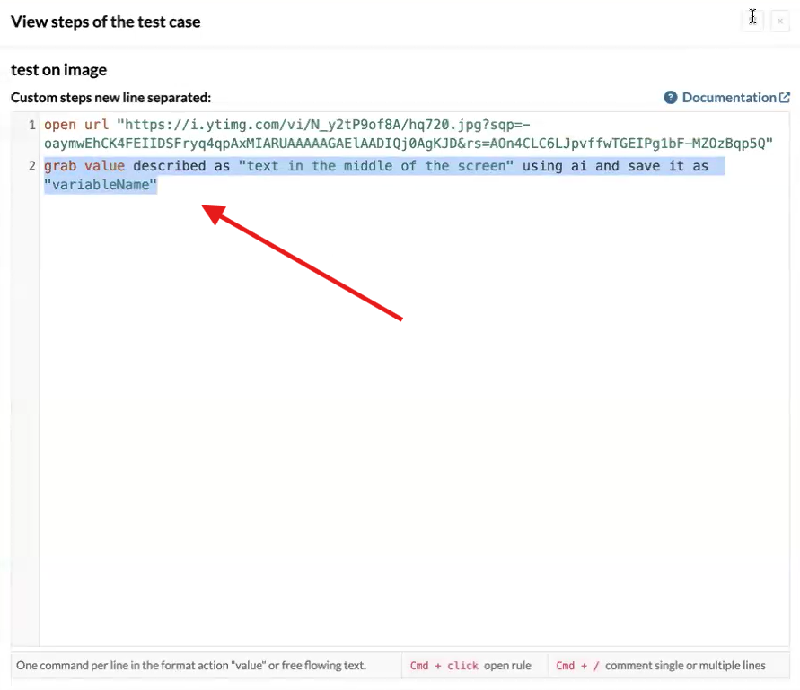
Task: Click the "variableName" string in step 2
Action: 101,185
